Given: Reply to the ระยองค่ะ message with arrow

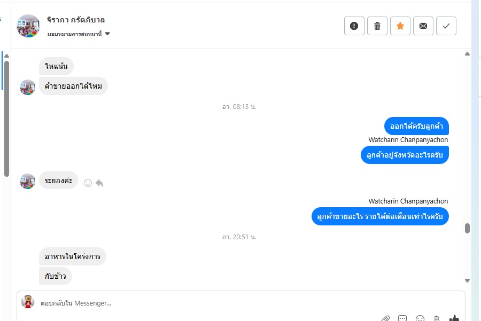Looking at the screenshot, I should pyautogui.click(x=99, y=183).
